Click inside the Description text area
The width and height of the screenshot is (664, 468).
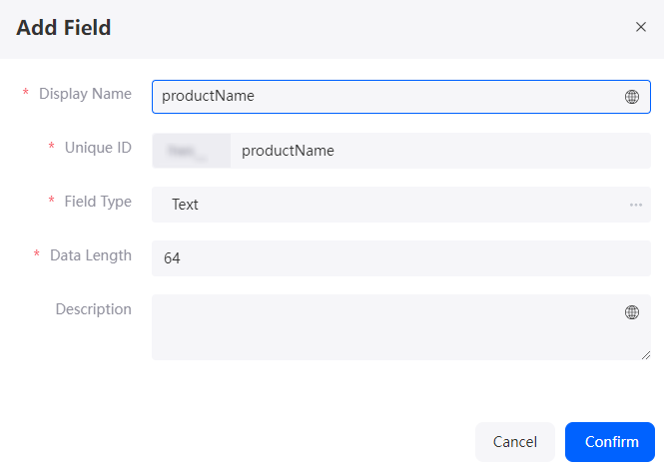coord(401,327)
